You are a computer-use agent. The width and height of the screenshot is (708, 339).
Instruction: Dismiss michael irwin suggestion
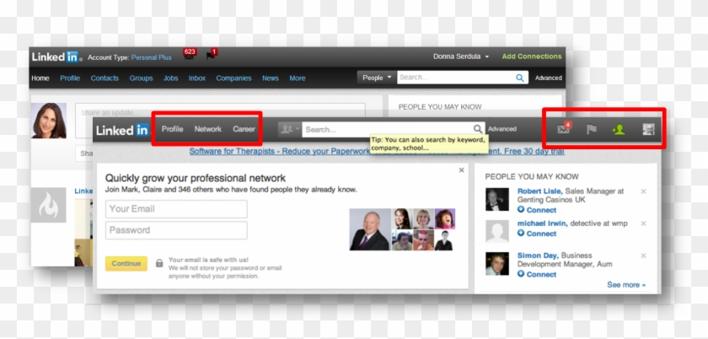pyautogui.click(x=643, y=223)
